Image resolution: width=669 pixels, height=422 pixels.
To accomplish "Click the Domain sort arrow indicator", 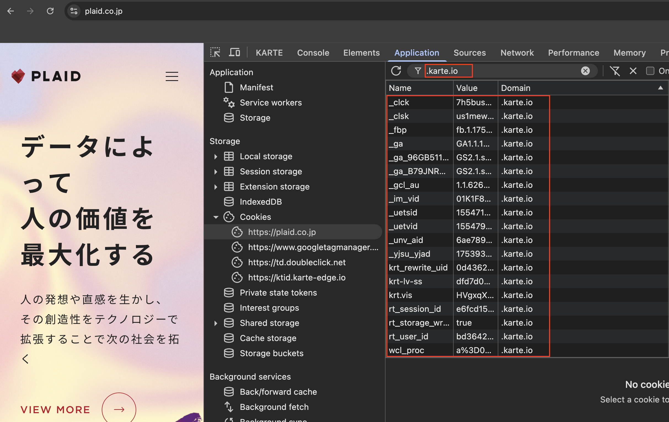I will 660,88.
